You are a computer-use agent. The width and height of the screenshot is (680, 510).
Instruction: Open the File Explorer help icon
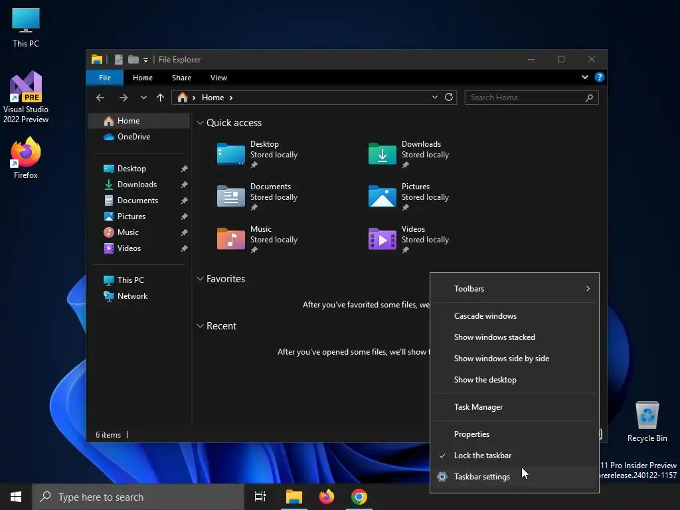coord(600,77)
